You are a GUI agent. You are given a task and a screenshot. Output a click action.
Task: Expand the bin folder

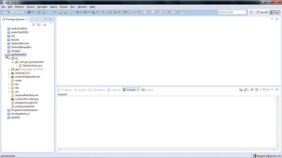(9, 84)
